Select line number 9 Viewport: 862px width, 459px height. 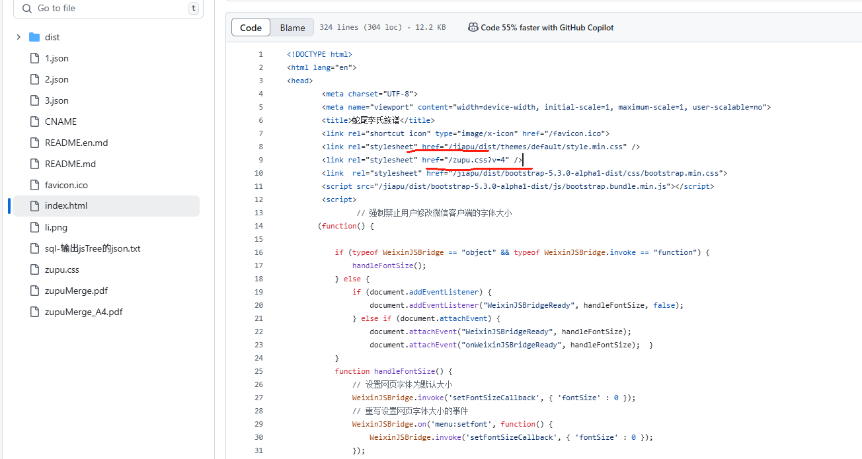pos(260,160)
